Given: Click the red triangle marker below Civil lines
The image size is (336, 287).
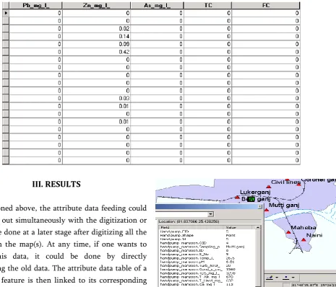Looking at the screenshot, I should click(269, 187).
